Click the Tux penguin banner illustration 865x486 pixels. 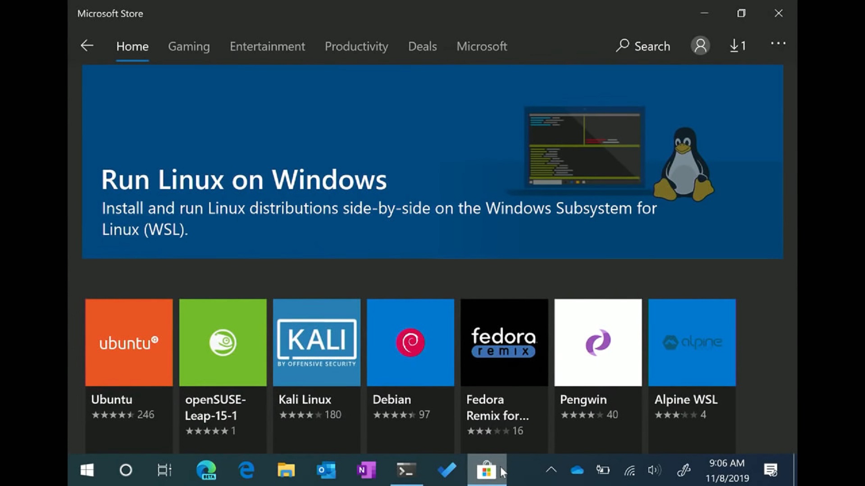click(x=684, y=163)
